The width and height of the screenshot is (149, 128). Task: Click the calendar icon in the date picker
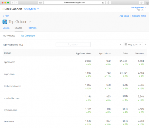point(126,45)
